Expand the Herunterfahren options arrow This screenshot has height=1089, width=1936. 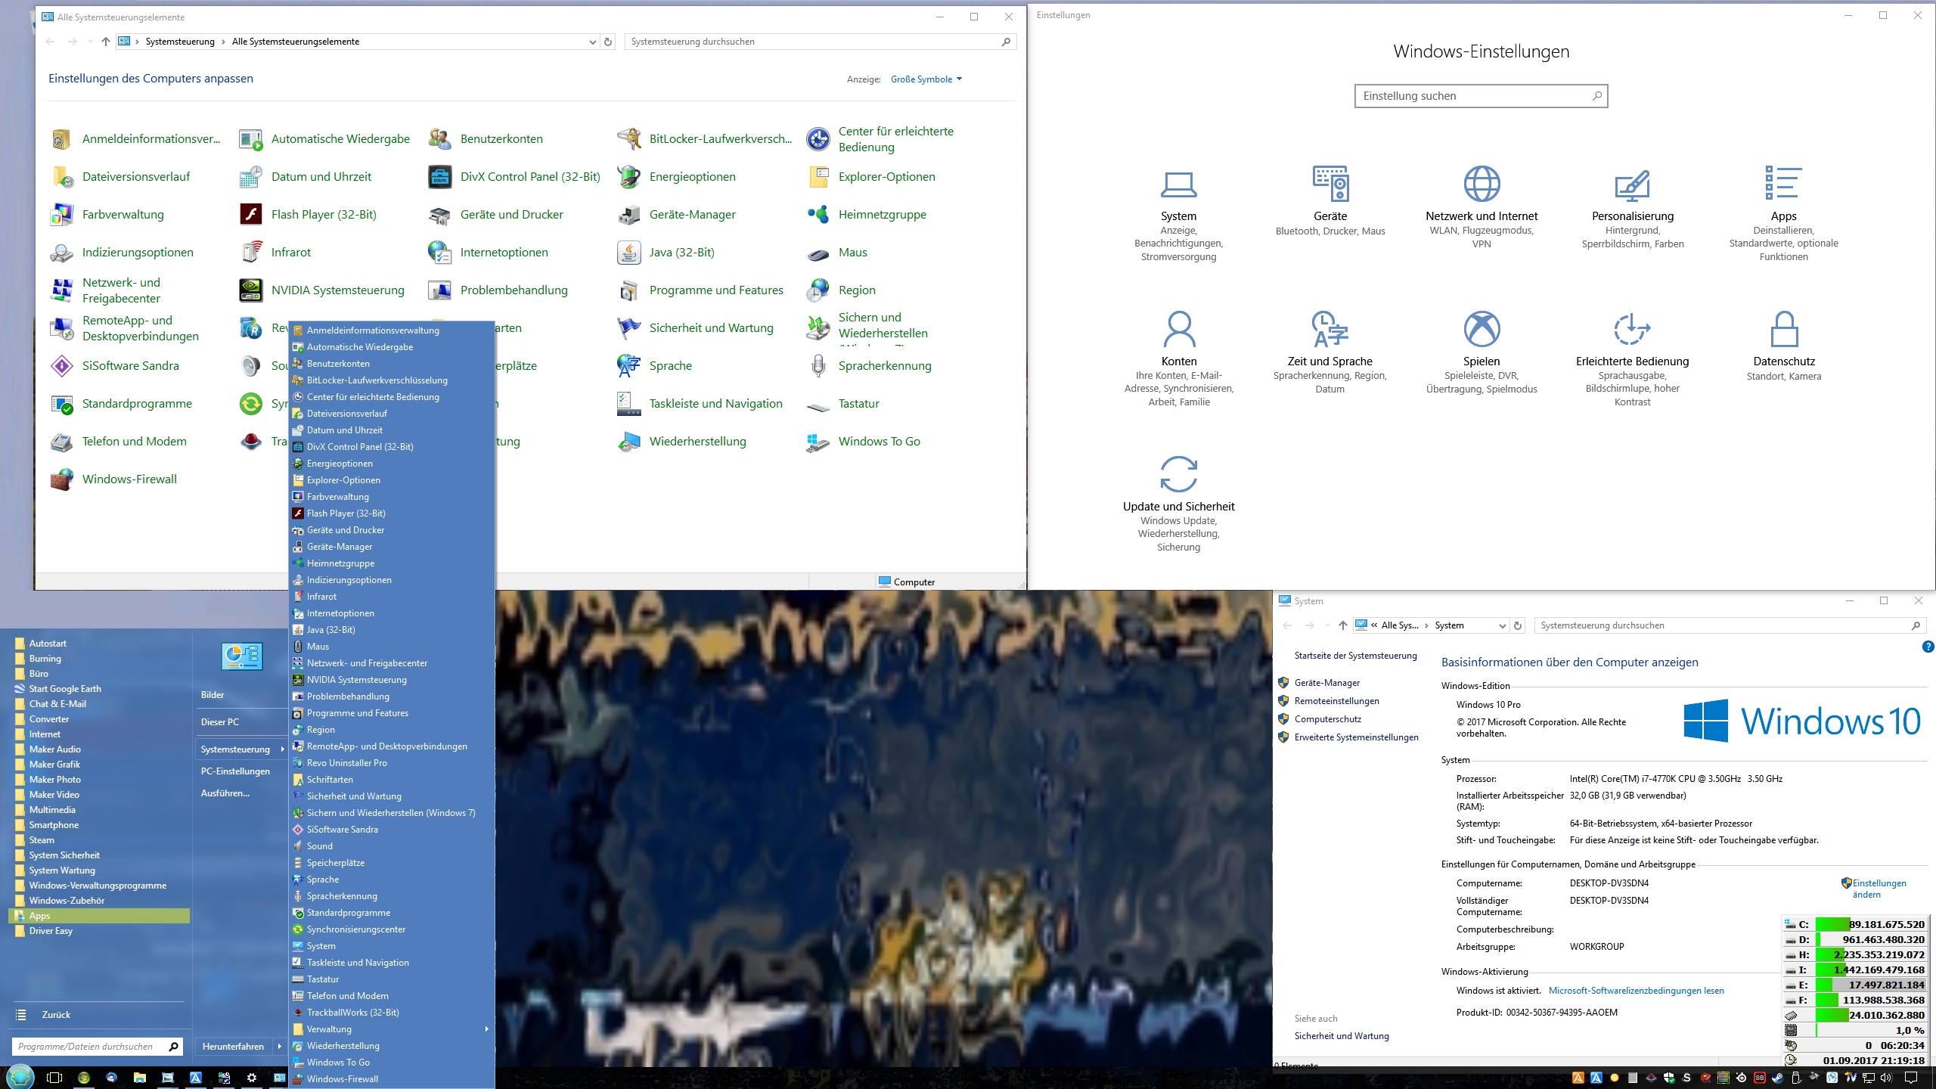280,1047
